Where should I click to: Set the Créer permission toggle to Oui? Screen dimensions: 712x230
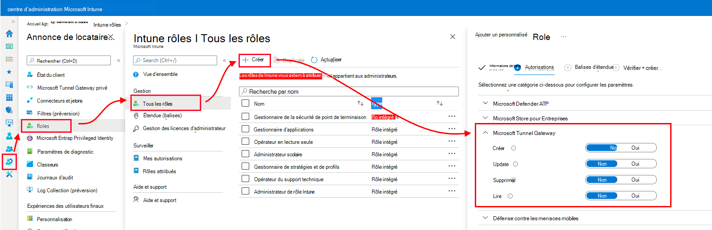tap(635, 148)
